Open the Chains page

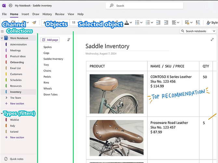pyautogui.click(x=47, y=71)
